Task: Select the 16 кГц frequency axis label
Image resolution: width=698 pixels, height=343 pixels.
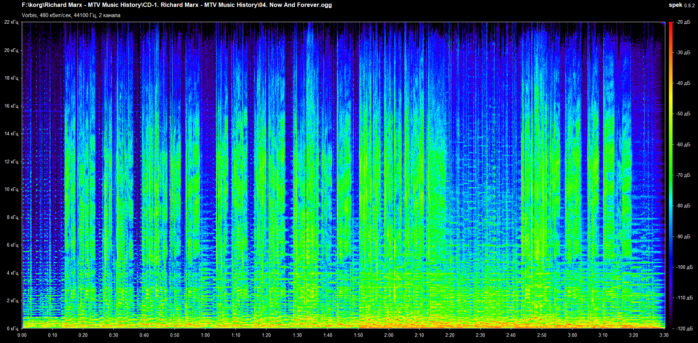Action: (x=11, y=106)
